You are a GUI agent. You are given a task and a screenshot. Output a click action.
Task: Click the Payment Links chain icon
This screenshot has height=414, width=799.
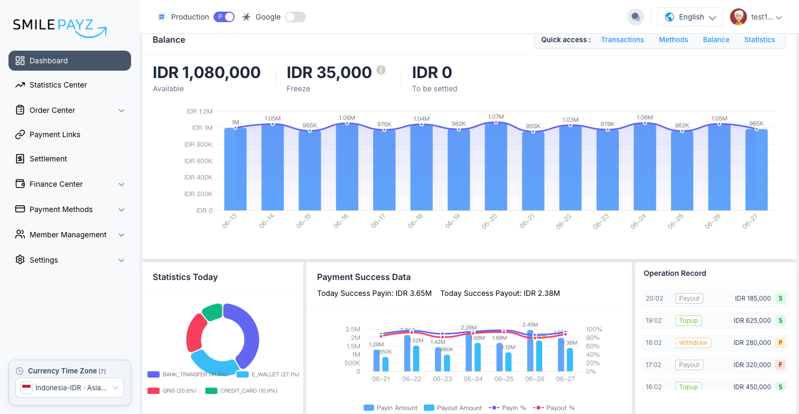(20, 134)
